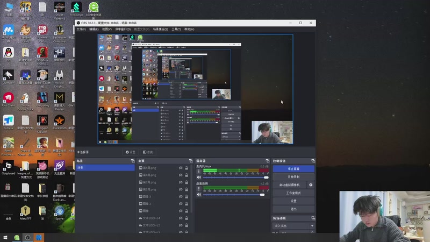Open Pummel Party desktop shortcut
This screenshot has height=242, width=430.
(x=42, y=33)
